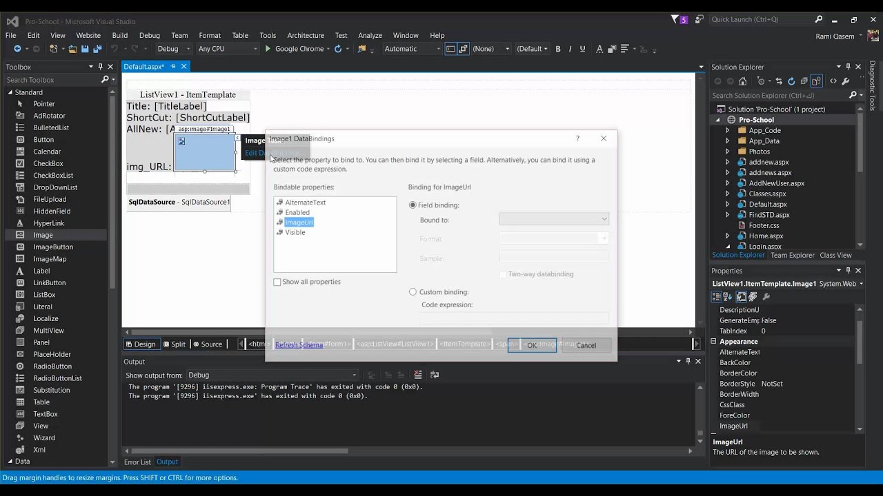Viewport: 883px width, 496px height.
Task: Check the Show all properties checkbox
Action: (x=277, y=282)
